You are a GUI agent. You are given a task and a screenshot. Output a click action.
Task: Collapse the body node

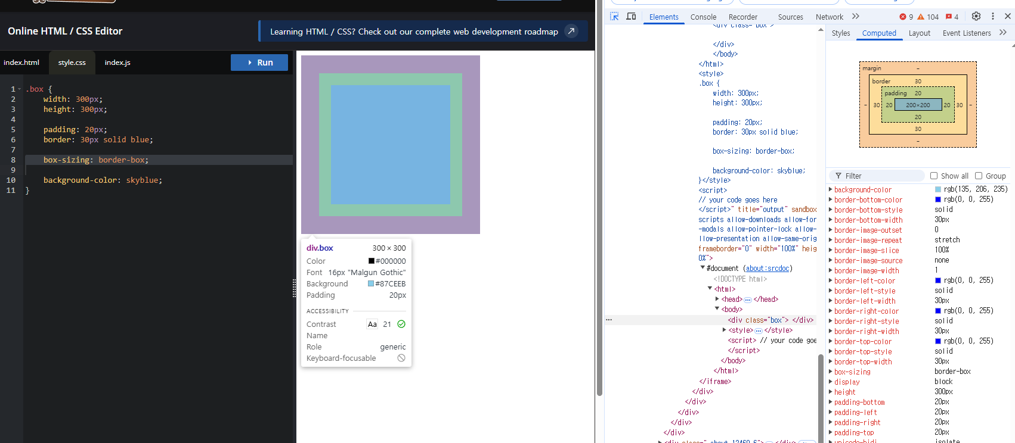click(717, 309)
